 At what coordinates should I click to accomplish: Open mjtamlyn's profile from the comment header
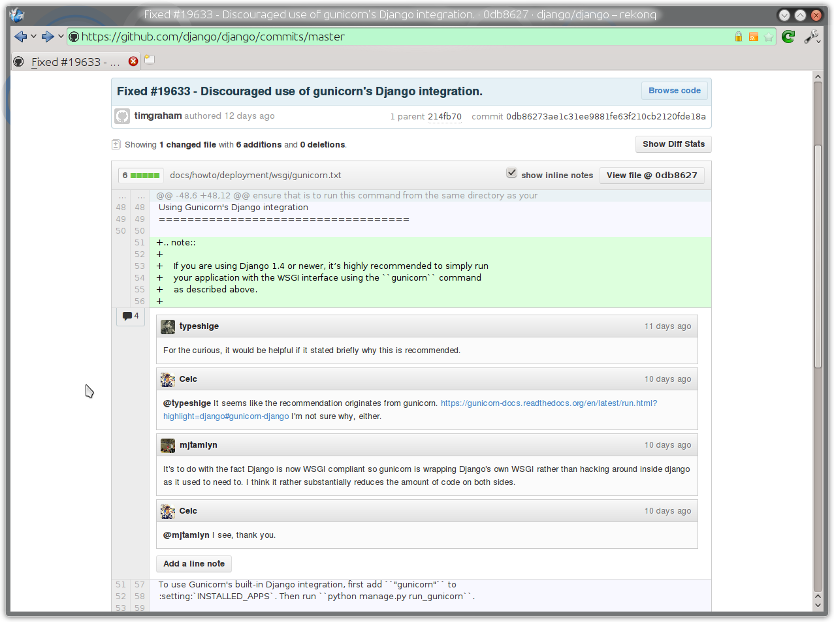(x=199, y=445)
